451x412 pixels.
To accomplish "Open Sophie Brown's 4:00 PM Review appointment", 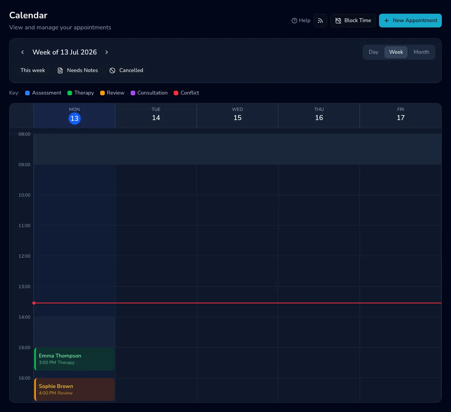I will coord(75,389).
